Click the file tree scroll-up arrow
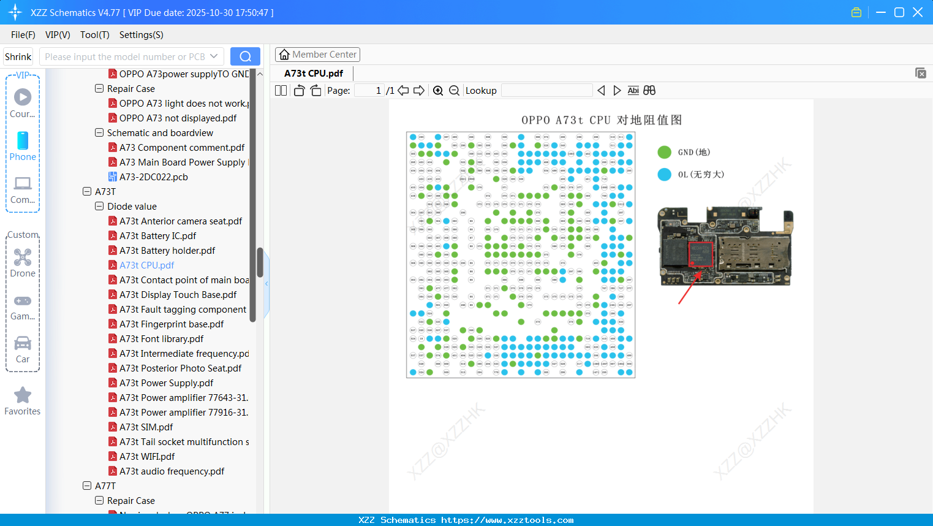The height and width of the screenshot is (526, 933). (x=260, y=74)
